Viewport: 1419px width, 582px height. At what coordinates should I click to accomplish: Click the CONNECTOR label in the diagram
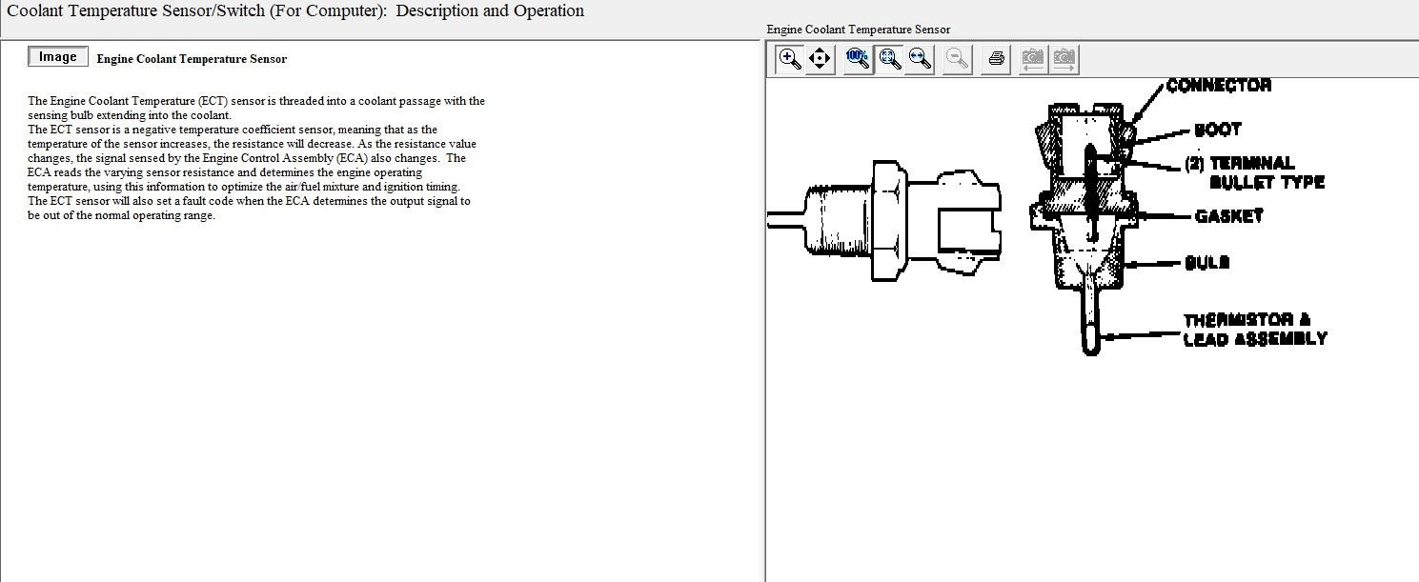[x=1219, y=86]
